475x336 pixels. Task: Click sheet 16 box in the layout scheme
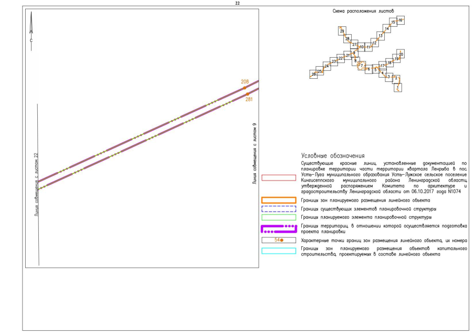coord(400,20)
